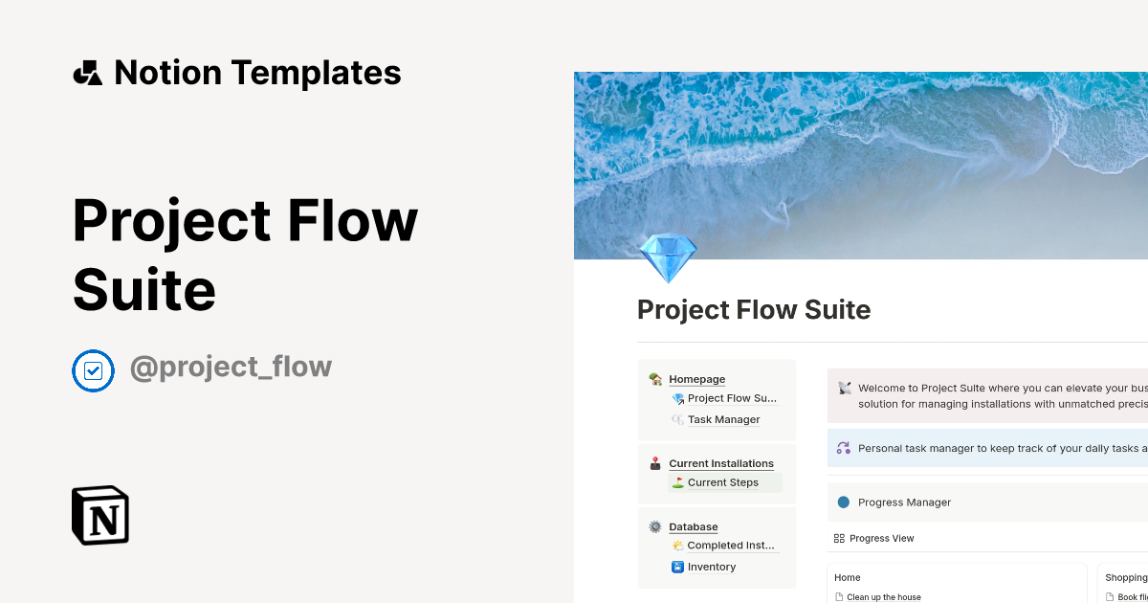Click the gear icon beside Database

(x=655, y=526)
